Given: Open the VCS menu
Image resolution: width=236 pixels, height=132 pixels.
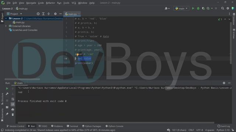Looking at the screenshot, I should click(74, 3).
